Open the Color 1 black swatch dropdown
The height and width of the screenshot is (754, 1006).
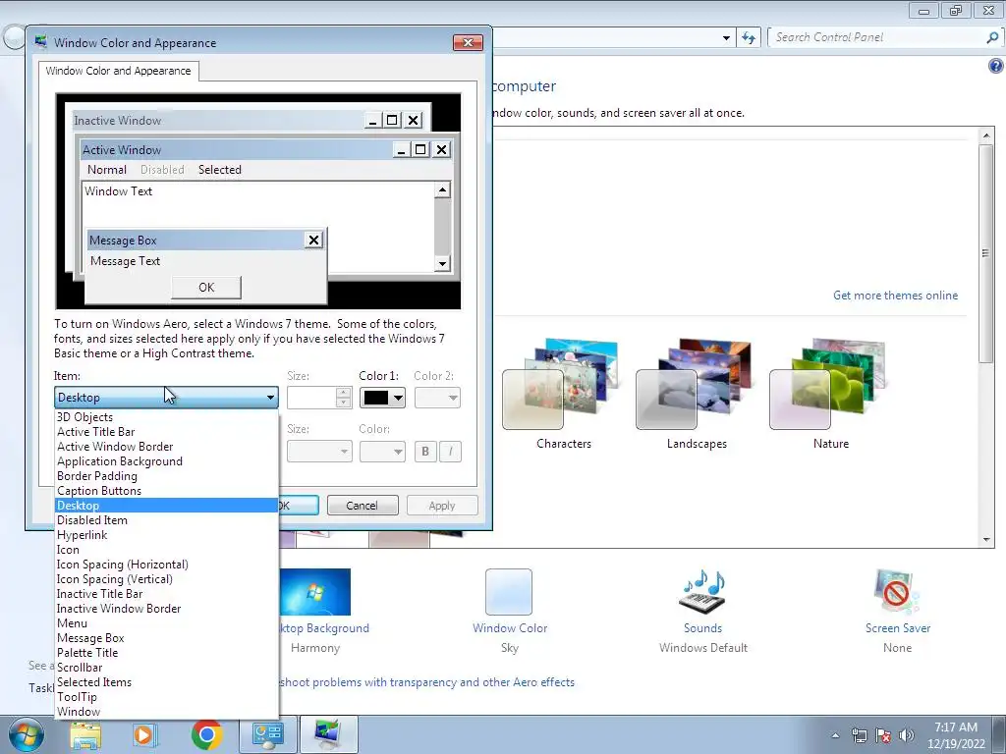[x=382, y=398]
